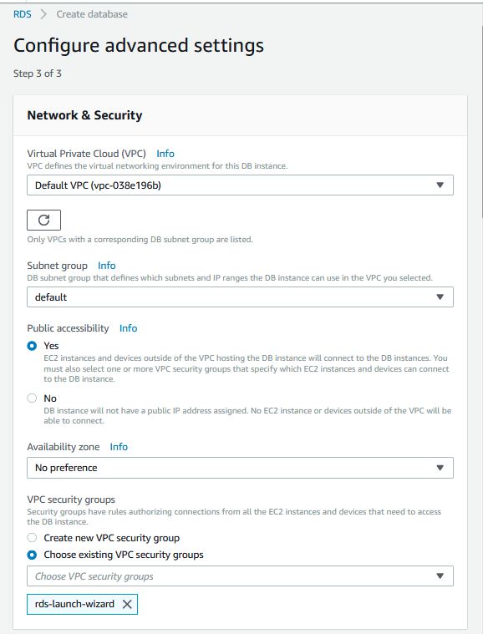The width and height of the screenshot is (483, 634).
Task: Click Create database breadcrumb
Action: coord(92,14)
